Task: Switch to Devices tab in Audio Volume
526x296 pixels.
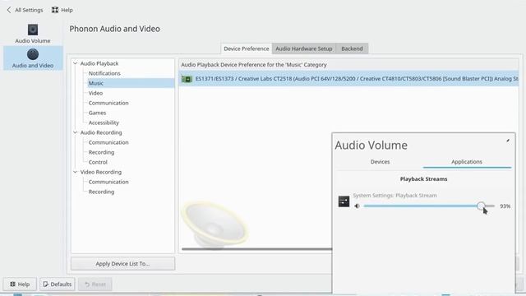Action: pos(380,162)
